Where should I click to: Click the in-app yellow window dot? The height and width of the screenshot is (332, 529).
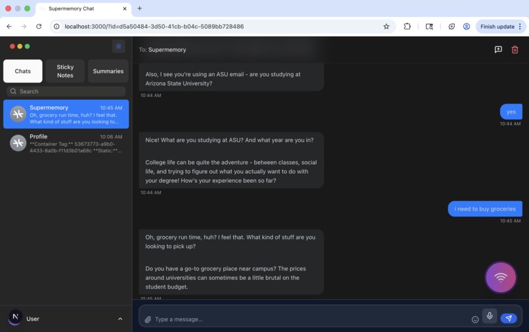pos(20,46)
